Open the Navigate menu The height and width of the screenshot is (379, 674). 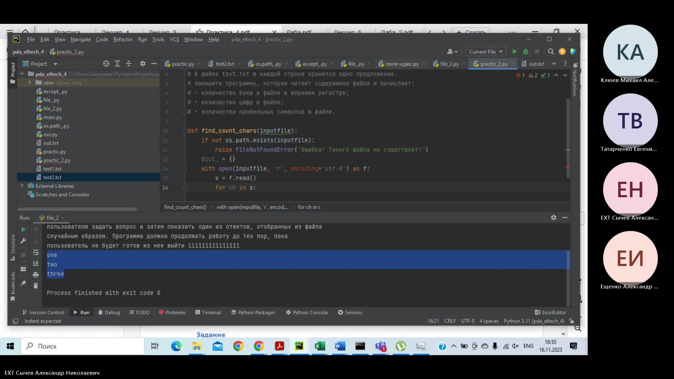point(80,39)
